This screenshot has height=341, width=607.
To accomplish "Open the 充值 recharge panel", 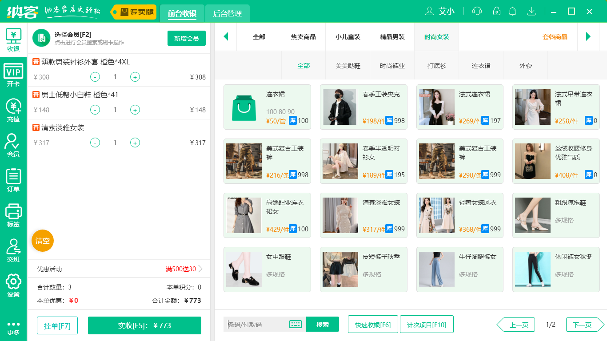I will 13,107.
